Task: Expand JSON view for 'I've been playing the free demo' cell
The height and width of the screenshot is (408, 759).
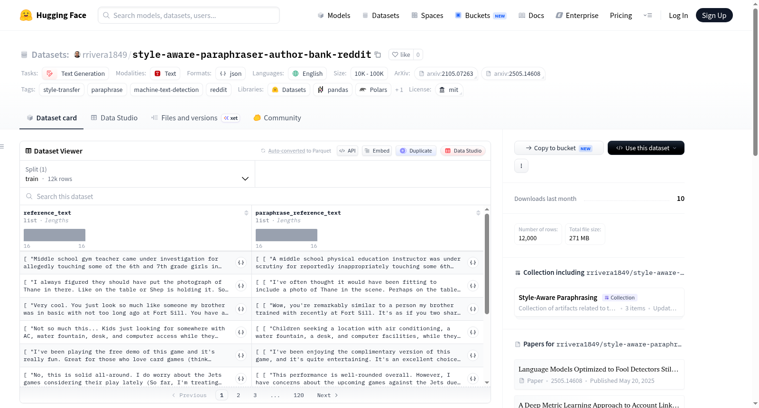Action: click(x=241, y=355)
